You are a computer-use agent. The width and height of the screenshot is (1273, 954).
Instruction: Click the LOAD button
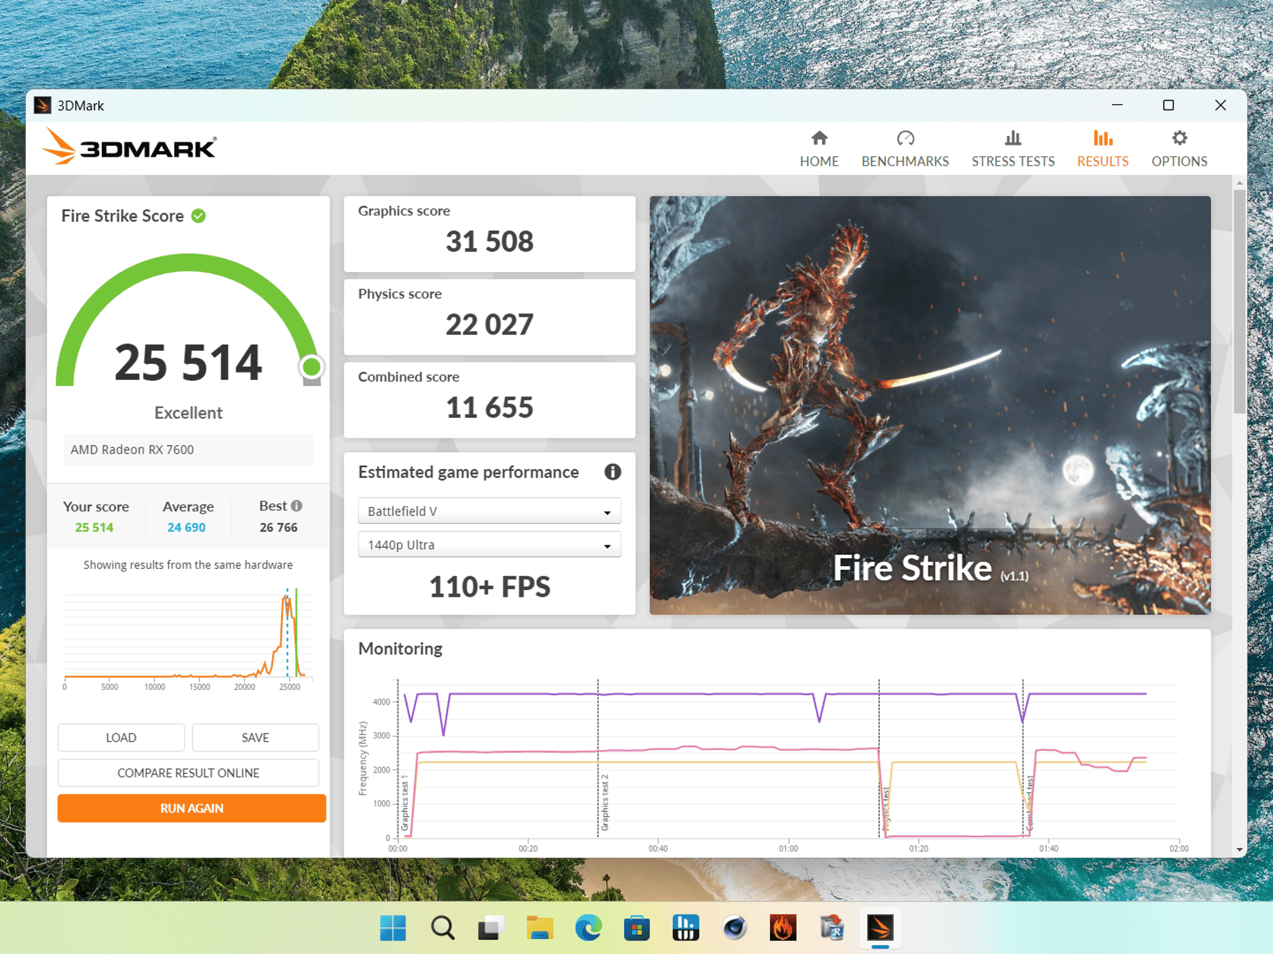click(x=121, y=737)
